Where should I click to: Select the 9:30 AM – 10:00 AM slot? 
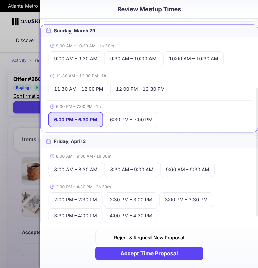click(x=133, y=59)
